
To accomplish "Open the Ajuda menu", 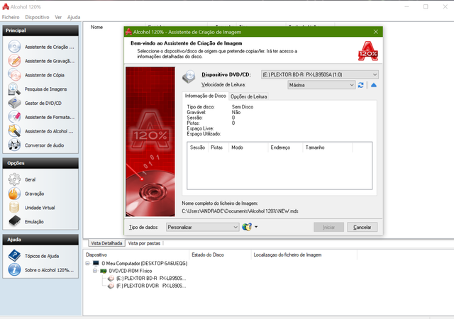I will pos(74,17).
